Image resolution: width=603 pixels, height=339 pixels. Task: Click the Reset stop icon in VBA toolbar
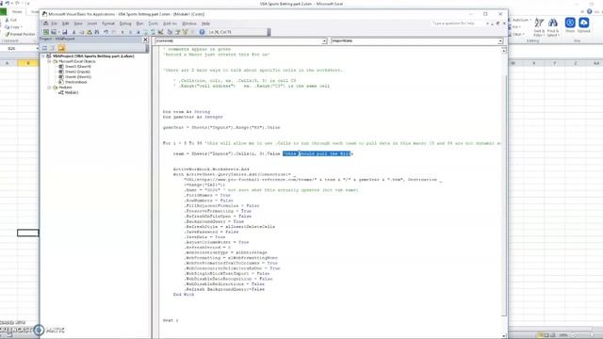(x=139, y=32)
